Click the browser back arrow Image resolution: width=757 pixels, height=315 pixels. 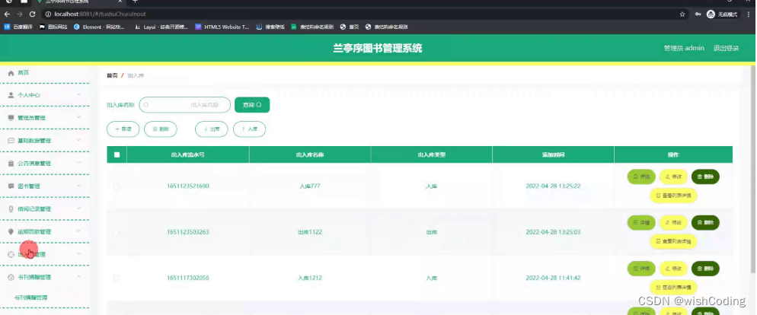[x=8, y=14]
